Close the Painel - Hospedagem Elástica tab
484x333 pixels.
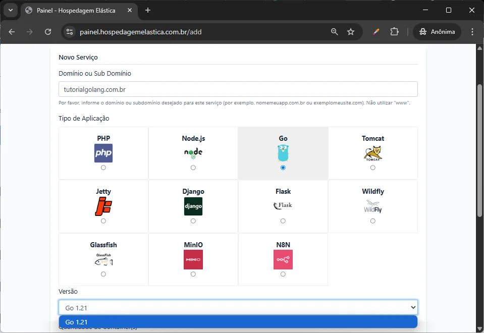(x=130, y=10)
